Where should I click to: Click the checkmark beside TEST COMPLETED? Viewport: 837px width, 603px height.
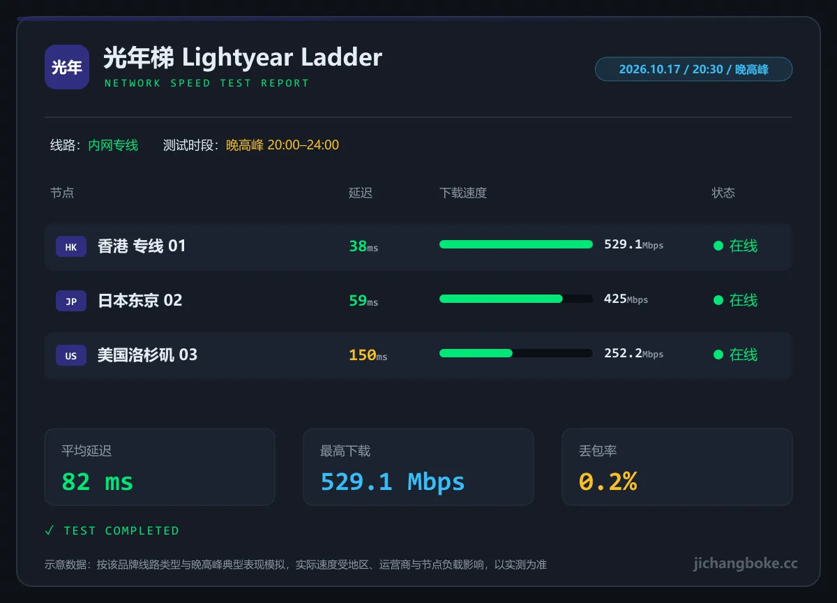[49, 530]
